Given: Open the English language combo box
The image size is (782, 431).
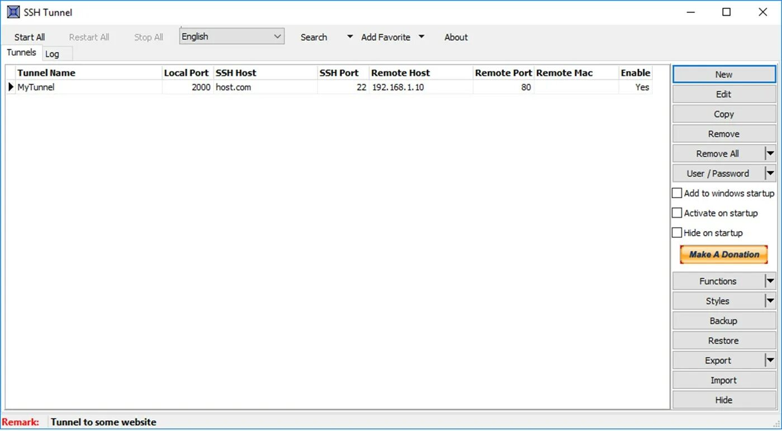Looking at the screenshot, I should [232, 36].
